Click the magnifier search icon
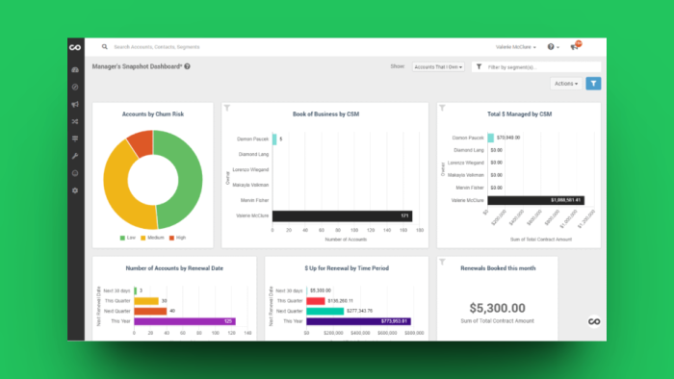 (x=104, y=47)
